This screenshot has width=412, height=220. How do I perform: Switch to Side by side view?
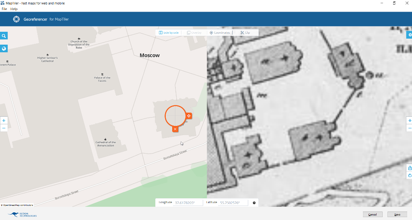click(x=169, y=33)
